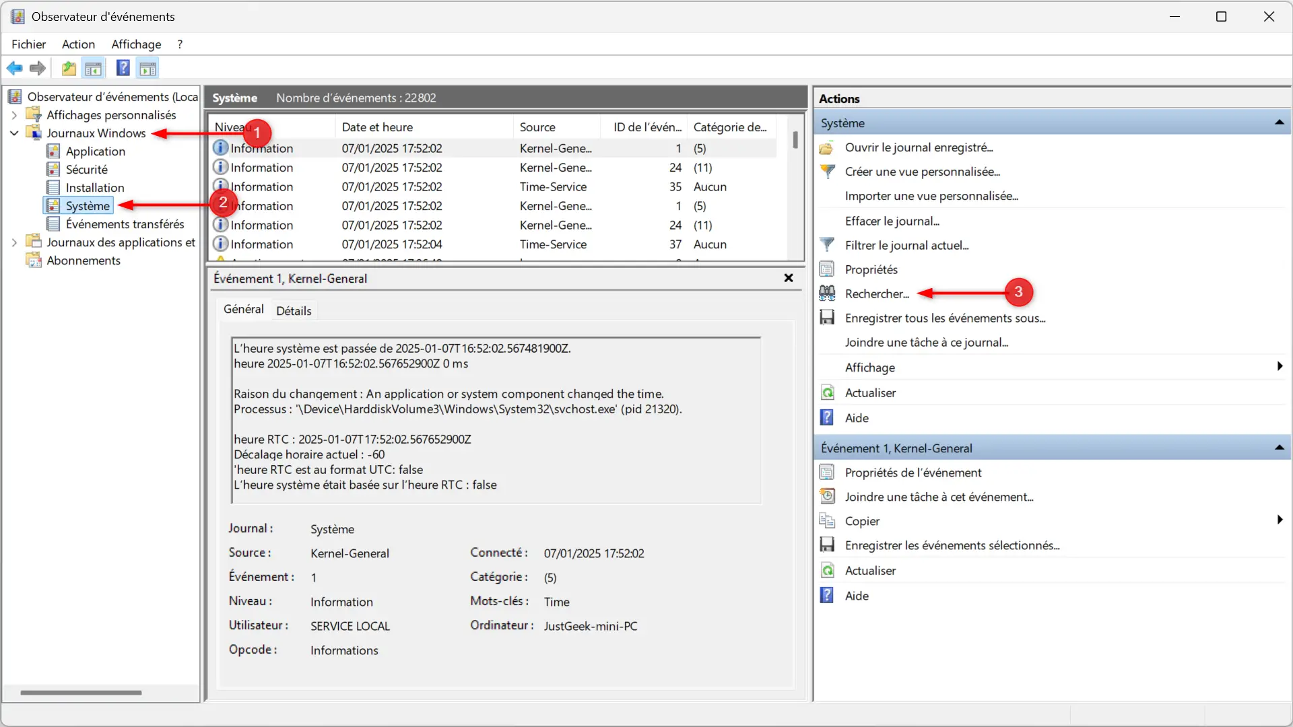
Task: Click the Propriétés de l'événement icon
Action: pos(827,473)
